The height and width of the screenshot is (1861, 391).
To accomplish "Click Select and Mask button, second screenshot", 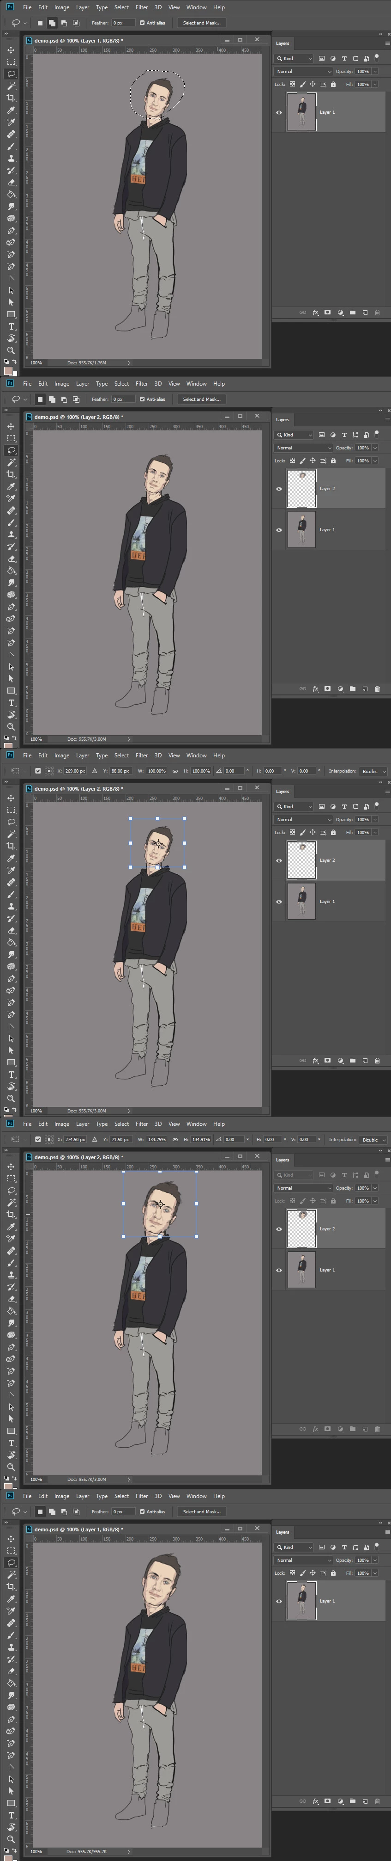I will pyautogui.click(x=201, y=399).
